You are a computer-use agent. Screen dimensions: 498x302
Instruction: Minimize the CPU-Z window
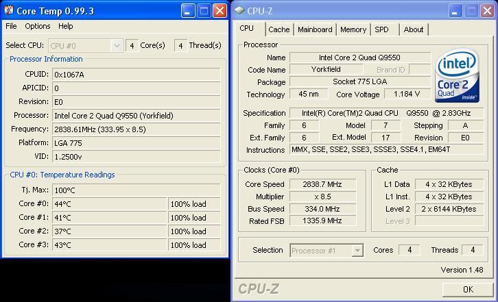[x=455, y=11]
